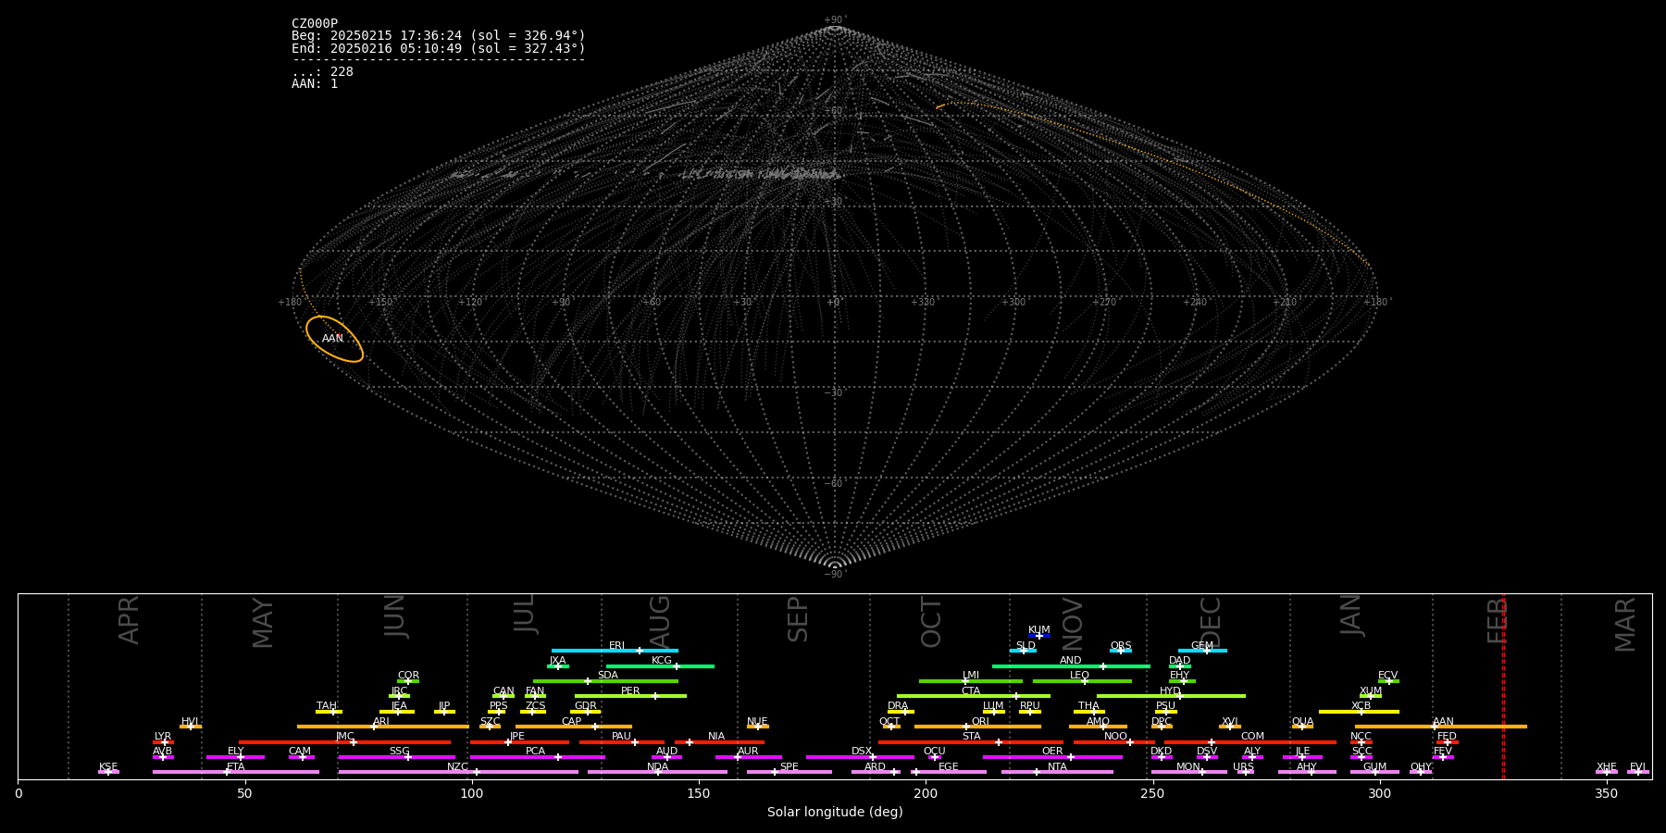Click the LEO shower label

click(x=1079, y=676)
